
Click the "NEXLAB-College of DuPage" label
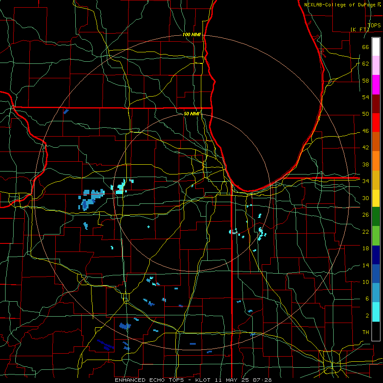pyautogui.click(x=340, y=5)
